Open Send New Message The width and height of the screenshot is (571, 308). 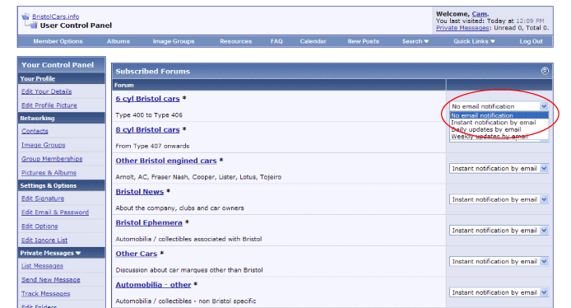(x=51, y=280)
